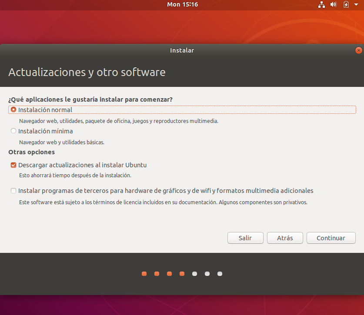
Task: Expand the system menu arrow
Action: tap(356, 4)
